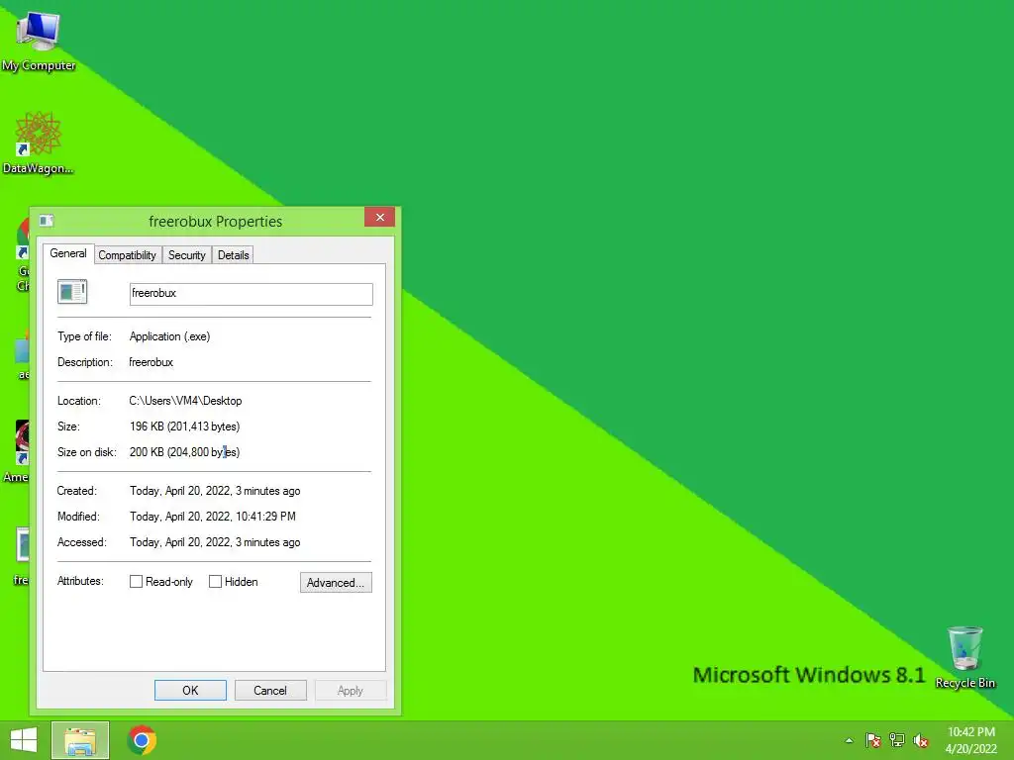1014x760 pixels.
Task: Switch to the Details tab
Action: pyautogui.click(x=234, y=255)
